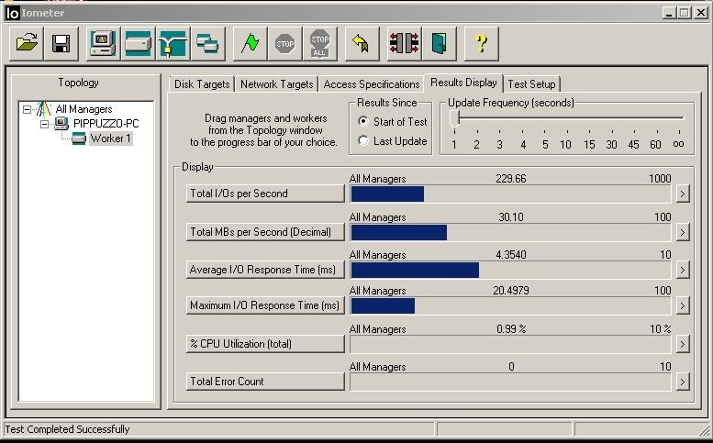Click the 0.99 % CPU value
This screenshot has width=713, height=443.
click(x=511, y=329)
